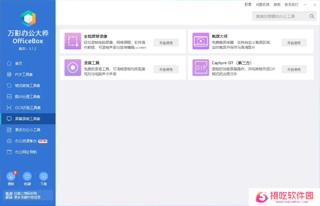Click the 收藏 heart icon

27,176
